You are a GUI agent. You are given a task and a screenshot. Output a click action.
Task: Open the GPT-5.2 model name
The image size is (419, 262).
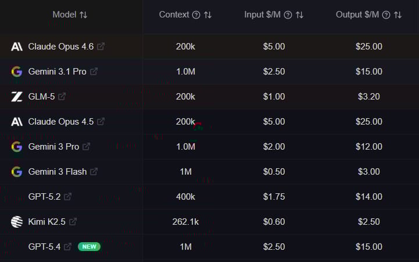[44, 197]
